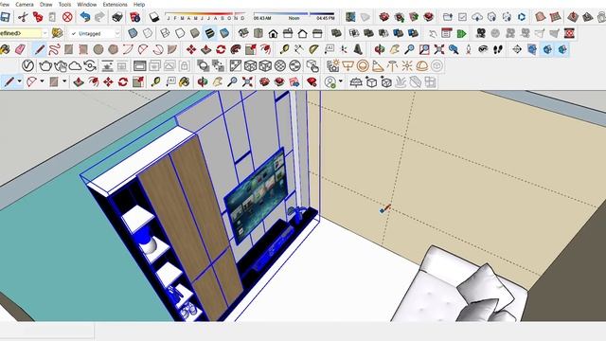Open the Extensions menu

115,4
